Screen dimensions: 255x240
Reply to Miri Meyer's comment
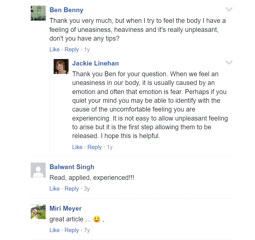pos(72,230)
